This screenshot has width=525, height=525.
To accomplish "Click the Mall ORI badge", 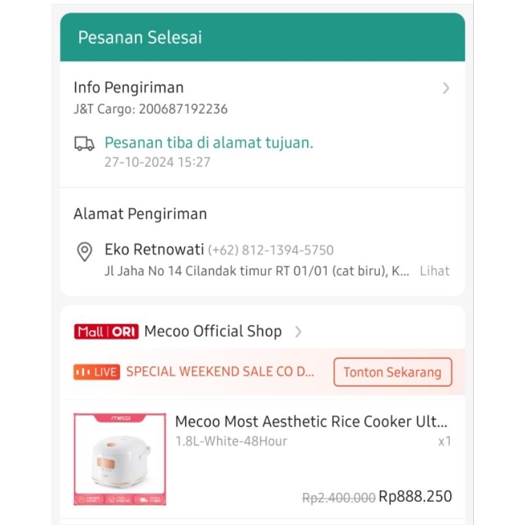I will [x=106, y=331].
